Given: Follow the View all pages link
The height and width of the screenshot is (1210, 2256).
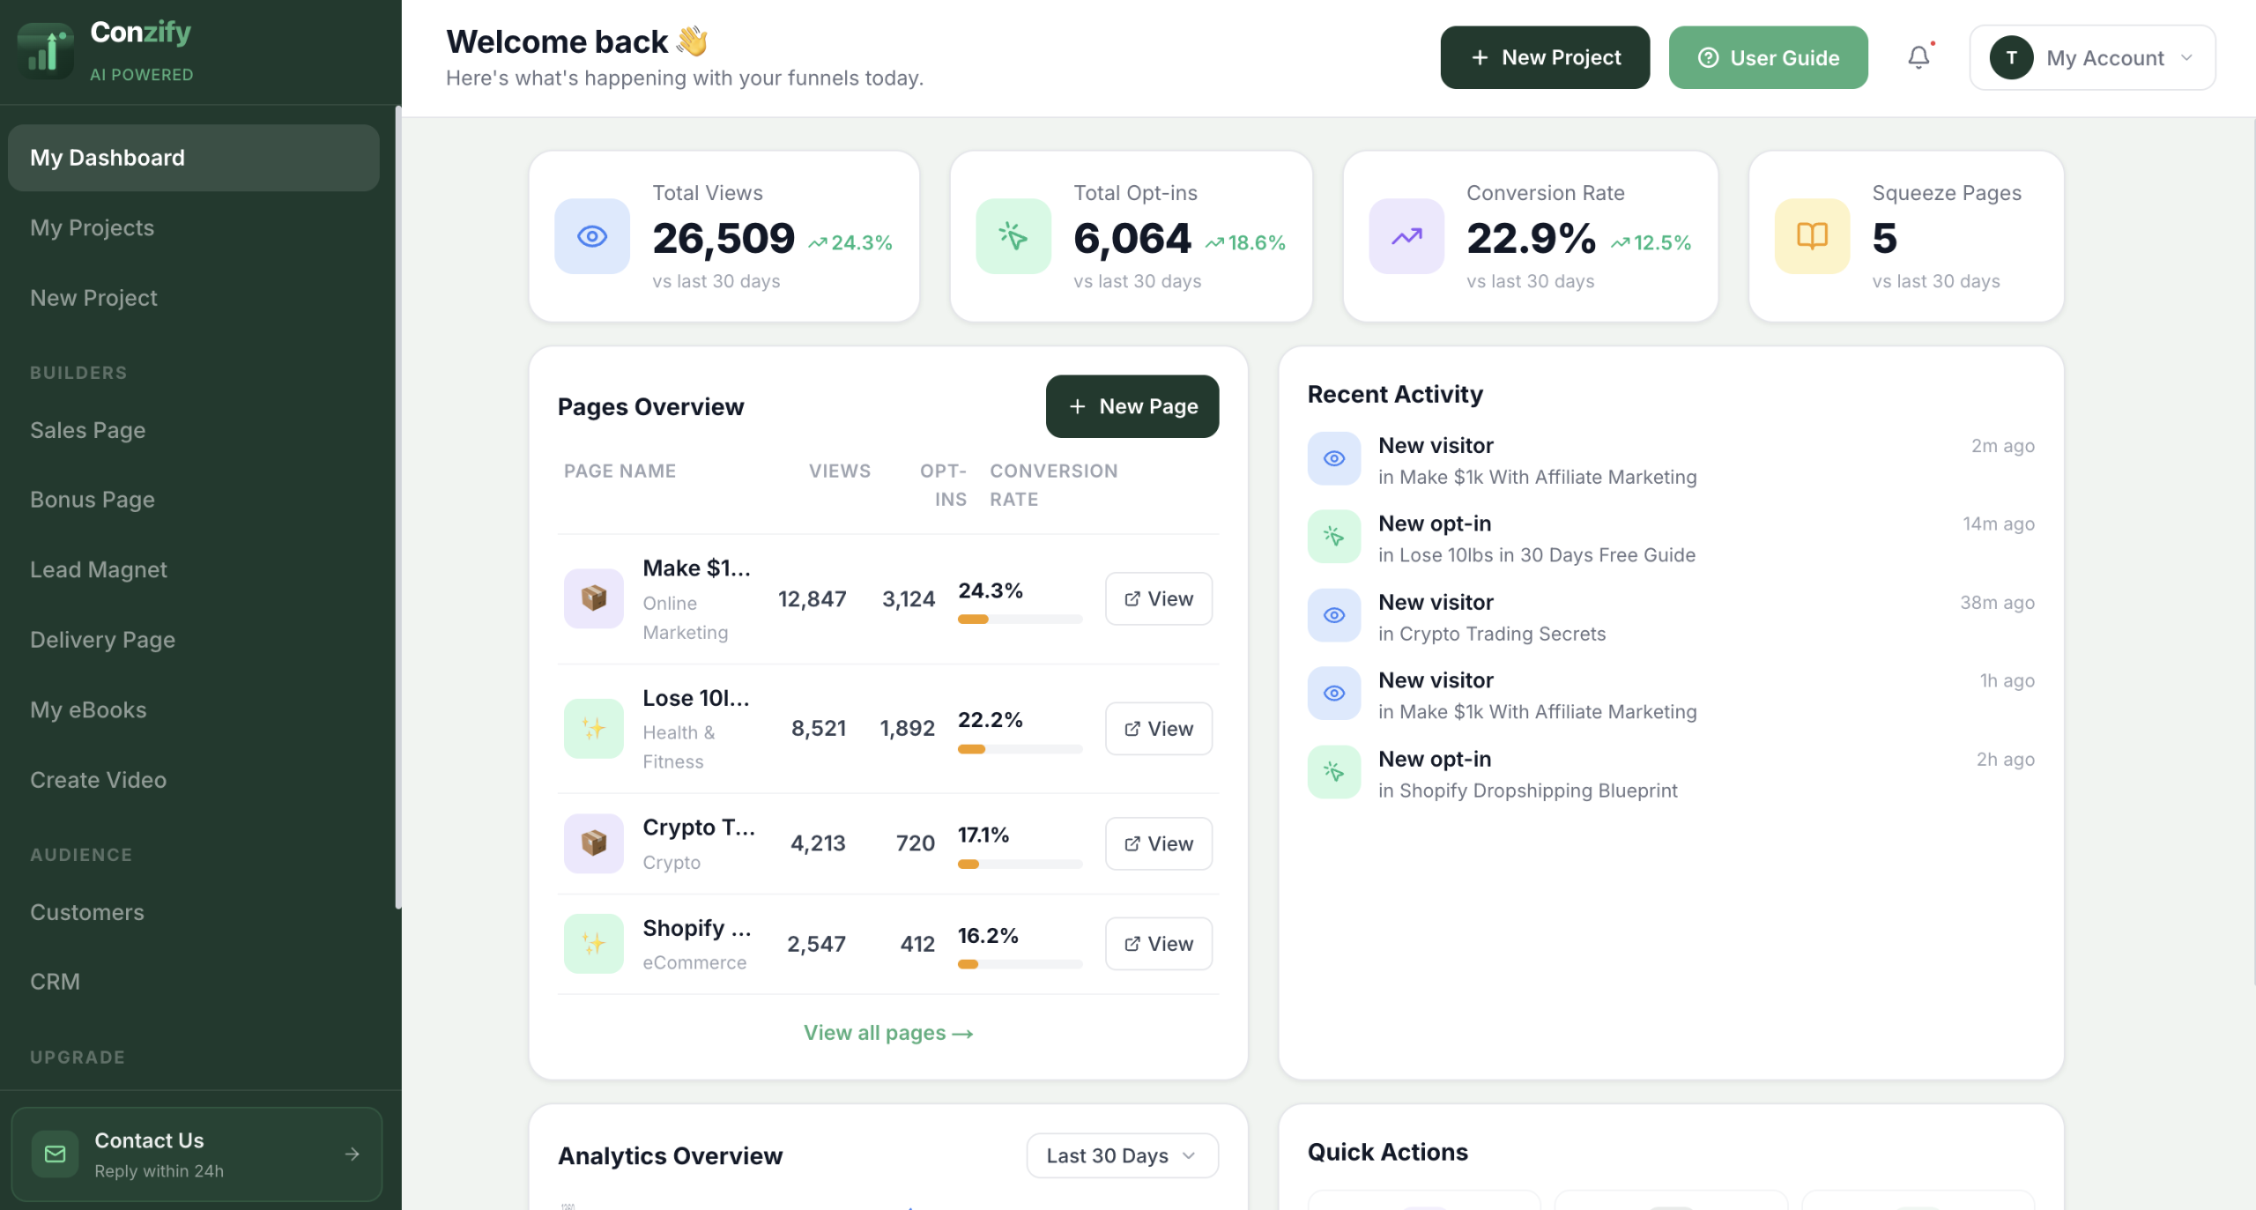Looking at the screenshot, I should [x=888, y=1033].
